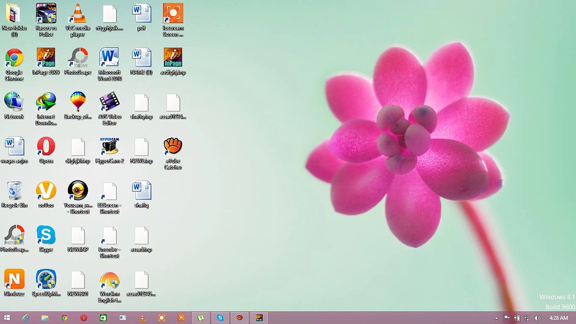Open the Icecream Screen Recorder desktop shortcut
Viewport: 576px width, 324px height.
click(173, 20)
